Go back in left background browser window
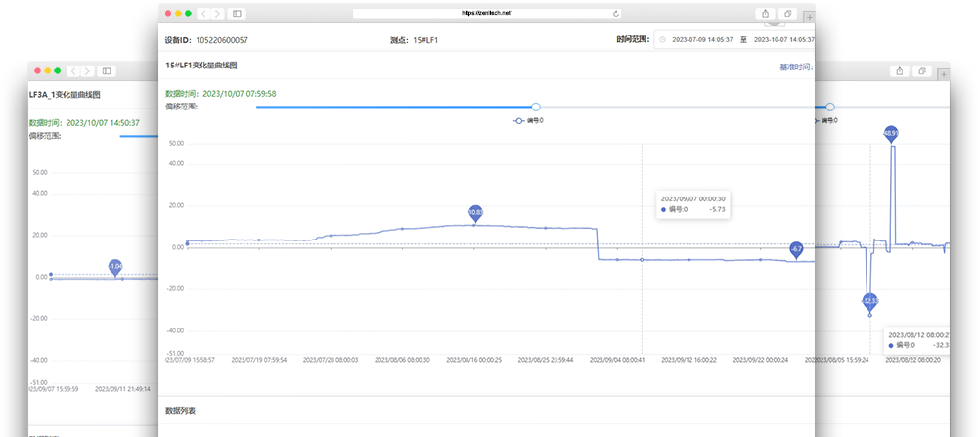The width and height of the screenshot is (978, 437). tap(73, 71)
